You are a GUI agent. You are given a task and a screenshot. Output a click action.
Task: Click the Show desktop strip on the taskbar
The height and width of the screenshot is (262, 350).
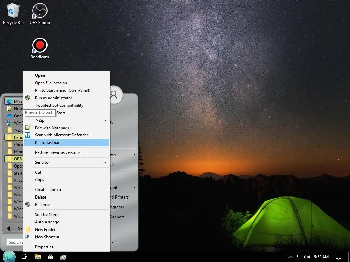[x=349, y=257]
